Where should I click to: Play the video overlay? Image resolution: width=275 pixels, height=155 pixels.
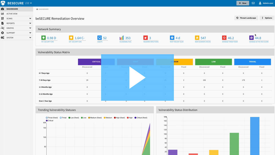(x=137, y=77)
